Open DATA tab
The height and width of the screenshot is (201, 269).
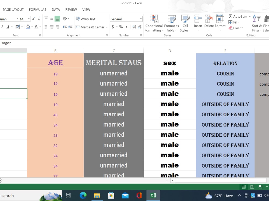56,10
